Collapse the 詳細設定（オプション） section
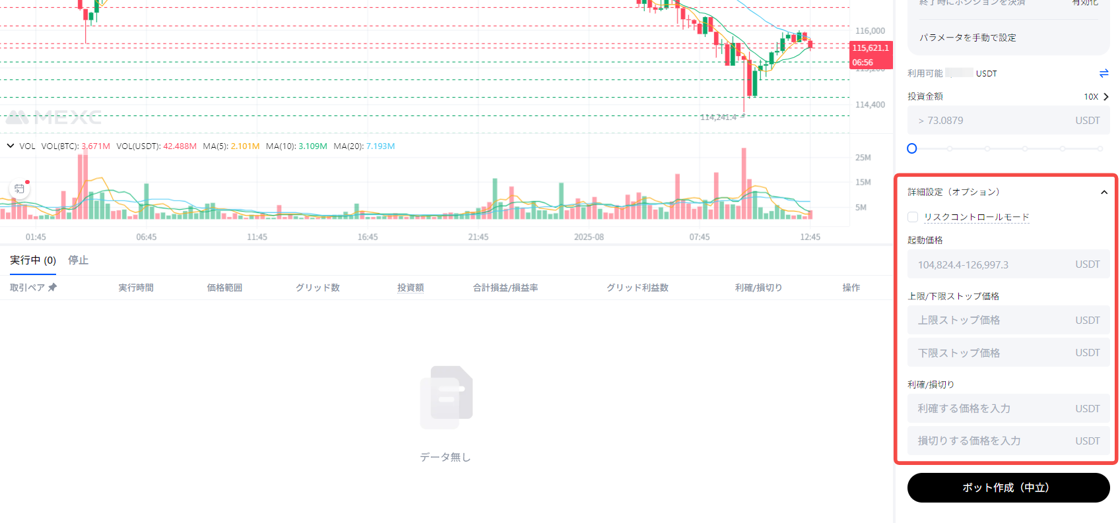Screen dimensions: 1120x523 1104,192
